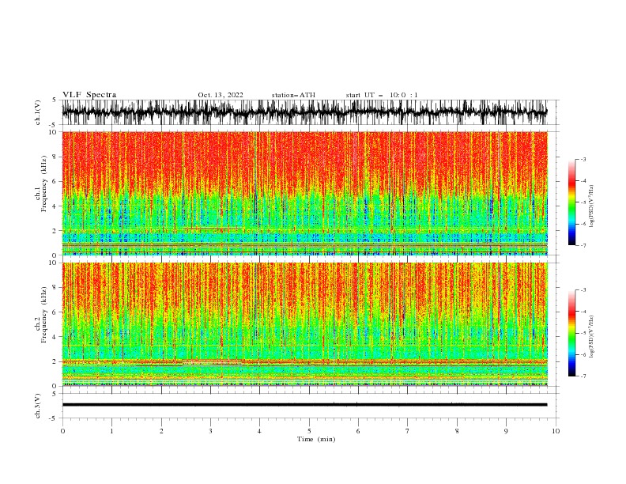Click the date text "Oct. 13, 2022"
This screenshot has height=484, width=626.
tap(221, 95)
